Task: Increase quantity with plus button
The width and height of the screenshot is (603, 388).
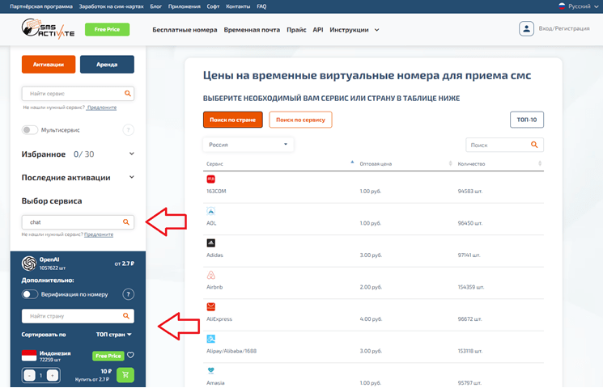Action: (53, 375)
